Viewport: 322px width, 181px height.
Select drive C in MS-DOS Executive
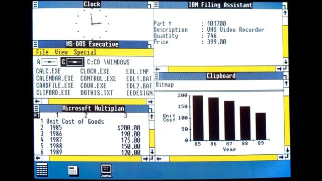pos(72,62)
